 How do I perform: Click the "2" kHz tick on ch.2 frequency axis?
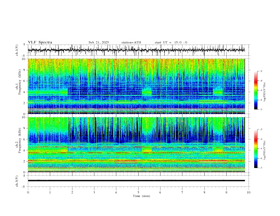tap(25, 161)
